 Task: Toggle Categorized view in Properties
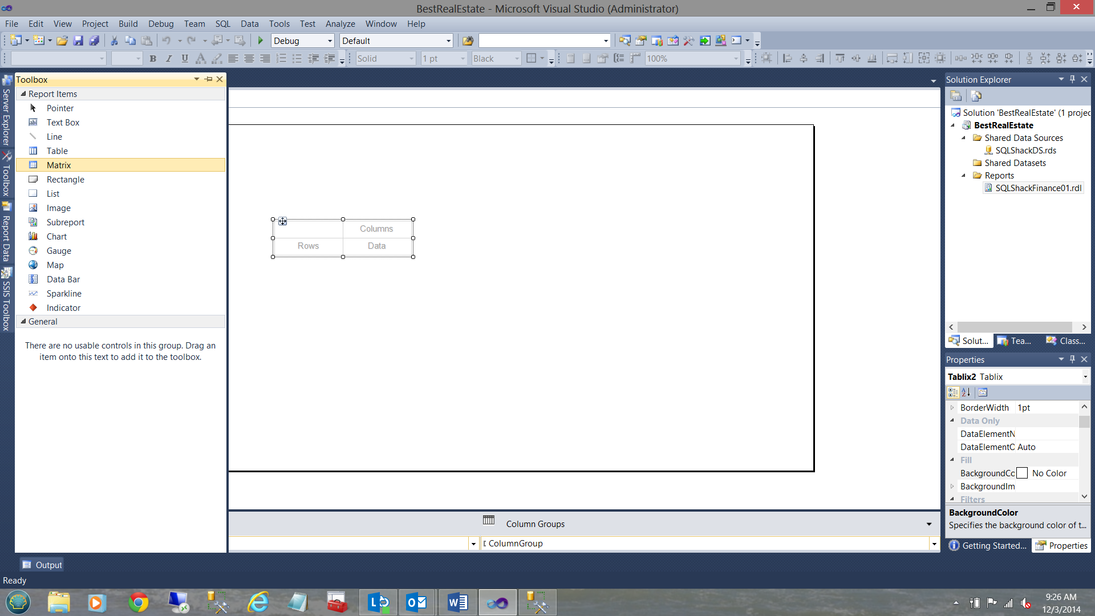click(x=952, y=392)
